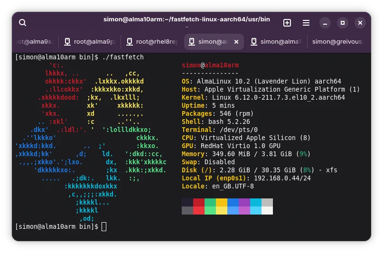
Task: Click the cyan color swatch, top row
Action: coord(256,203)
